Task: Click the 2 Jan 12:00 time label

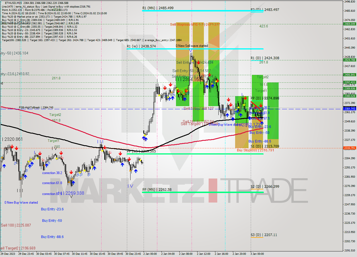Action: point(204,254)
